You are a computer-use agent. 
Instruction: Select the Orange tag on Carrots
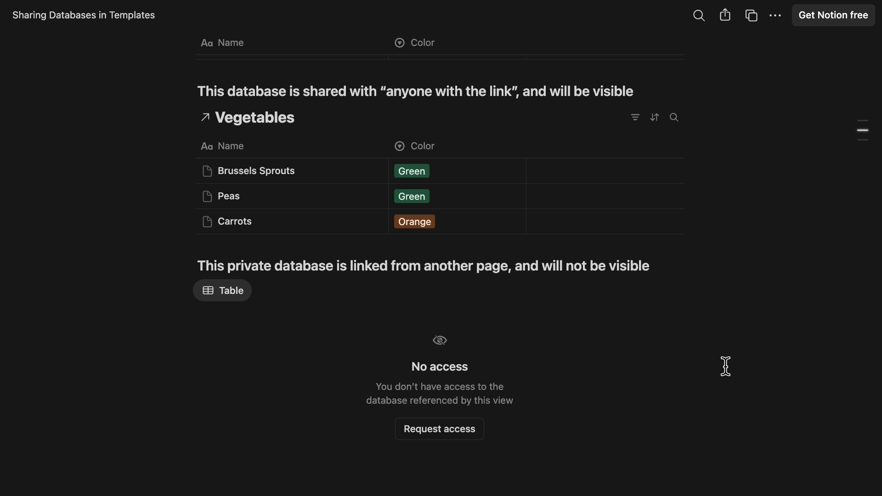click(x=414, y=221)
